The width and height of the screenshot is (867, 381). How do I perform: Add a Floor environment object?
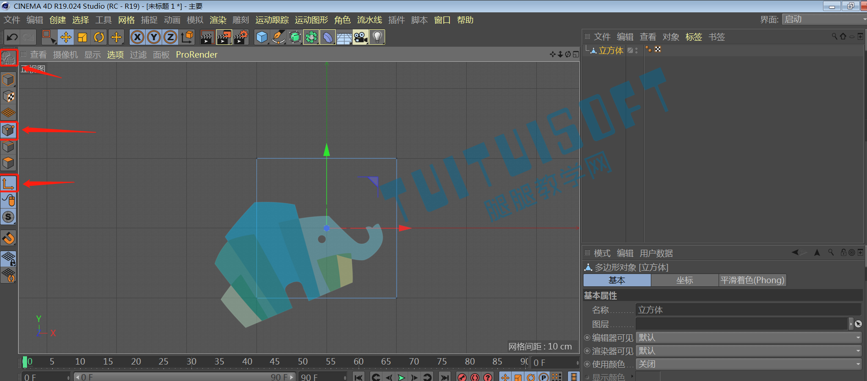coord(344,37)
